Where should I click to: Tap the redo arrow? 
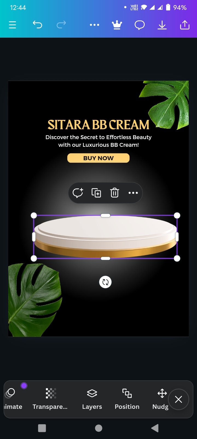click(61, 25)
